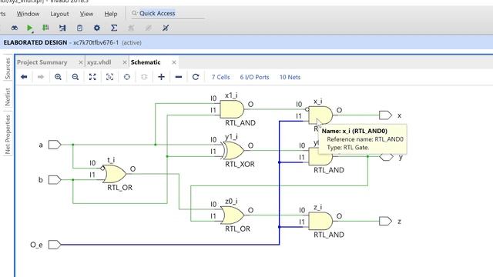Select the x_i RTL_AND gate
The image size is (493, 277).
point(320,115)
